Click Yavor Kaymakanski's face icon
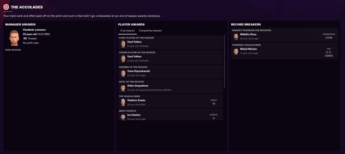 coord(123,73)
